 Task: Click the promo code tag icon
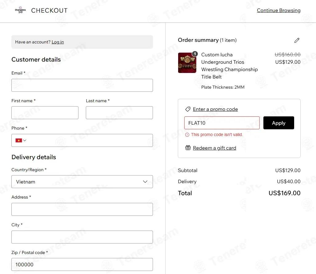(188, 109)
